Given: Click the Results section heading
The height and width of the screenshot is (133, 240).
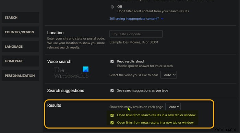Looking at the screenshot, I should pyautogui.click(x=54, y=105).
